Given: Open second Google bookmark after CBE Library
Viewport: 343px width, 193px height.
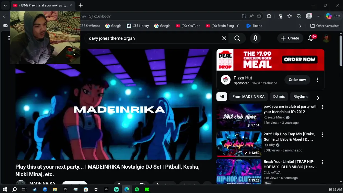Looking at the screenshot, I should (x=162, y=26).
